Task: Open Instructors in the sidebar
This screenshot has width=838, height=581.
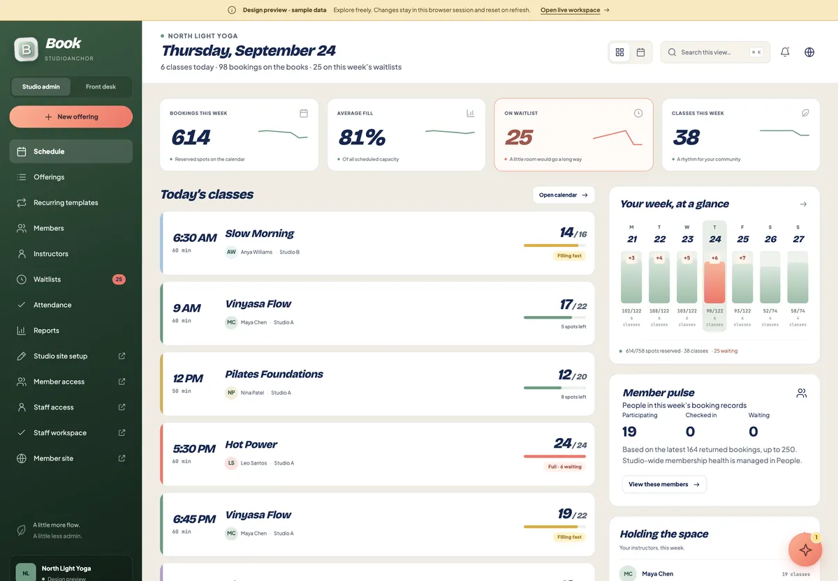Action: click(71, 254)
